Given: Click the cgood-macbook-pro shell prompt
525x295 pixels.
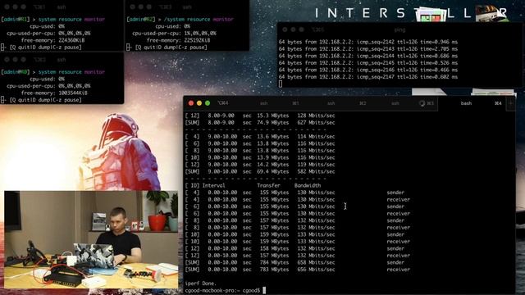Looking at the screenshot, I should click(222, 291).
